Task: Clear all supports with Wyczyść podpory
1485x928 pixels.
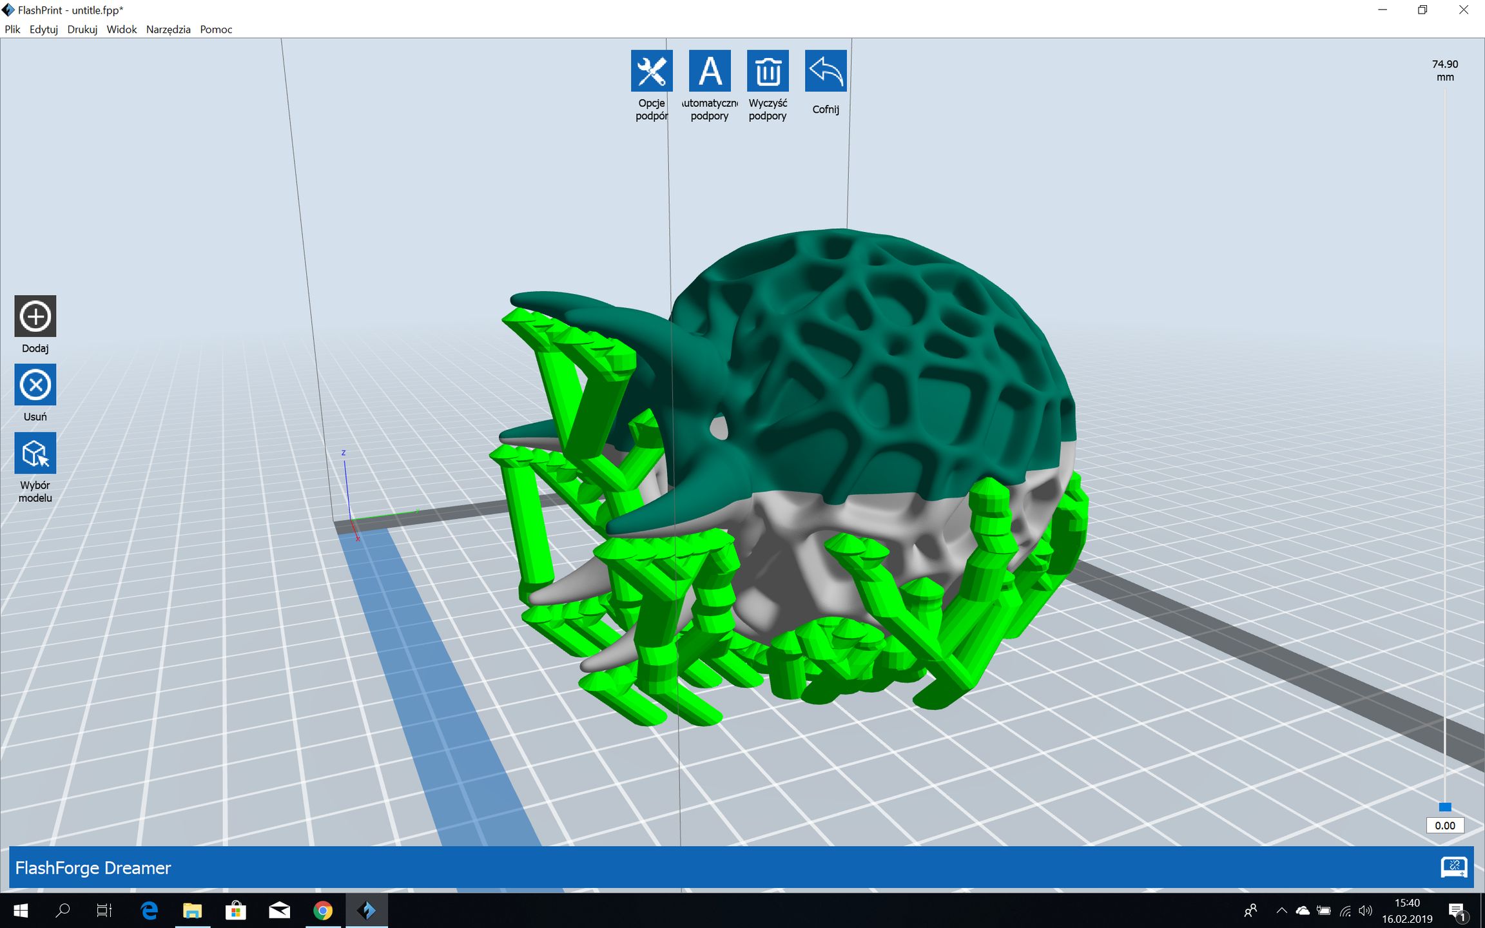Action: coord(768,71)
